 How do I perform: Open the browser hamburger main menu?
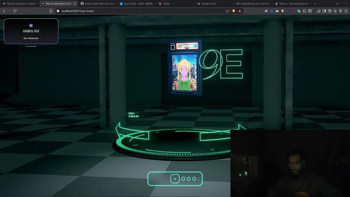pyautogui.click(x=346, y=11)
